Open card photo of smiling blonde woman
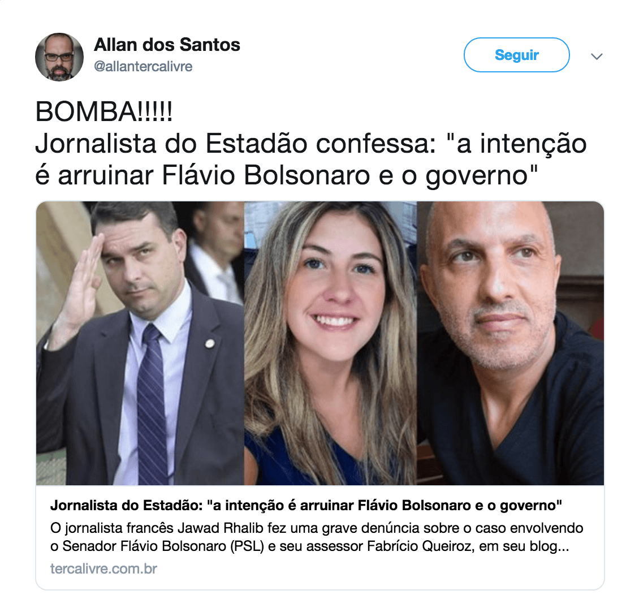 330,343
